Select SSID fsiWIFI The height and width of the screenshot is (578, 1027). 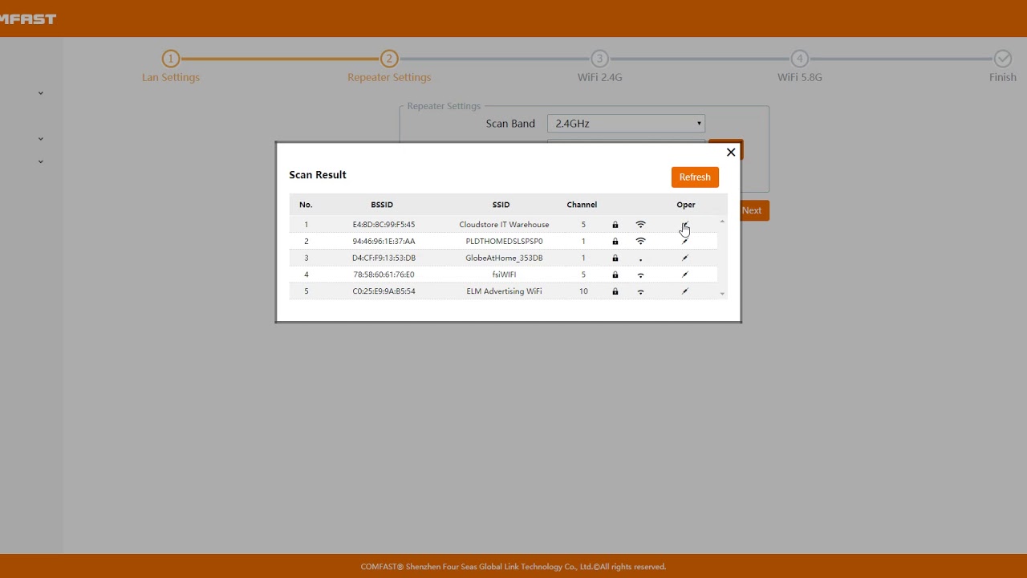pos(504,275)
